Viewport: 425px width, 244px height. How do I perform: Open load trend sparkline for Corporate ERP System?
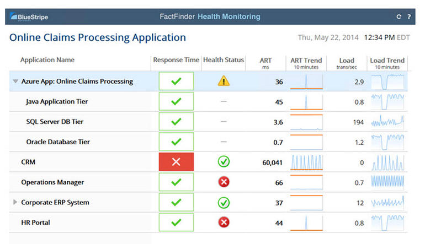[387, 202]
